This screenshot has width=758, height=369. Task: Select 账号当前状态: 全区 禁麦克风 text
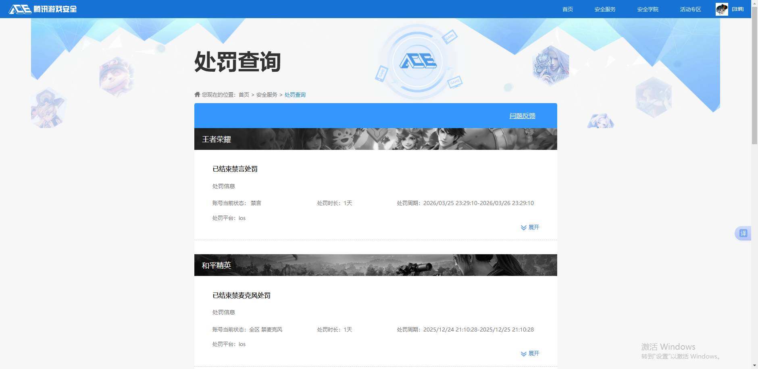tap(247, 330)
